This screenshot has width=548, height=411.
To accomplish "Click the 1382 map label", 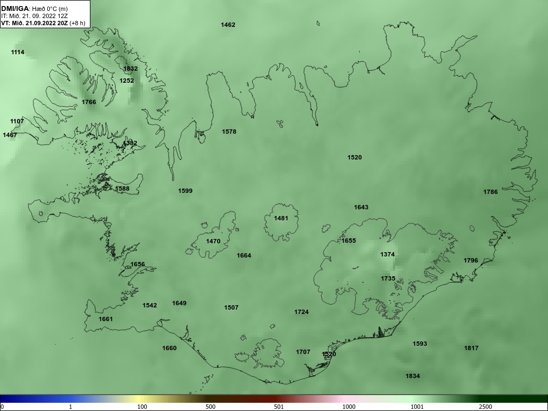I will 130,143.
